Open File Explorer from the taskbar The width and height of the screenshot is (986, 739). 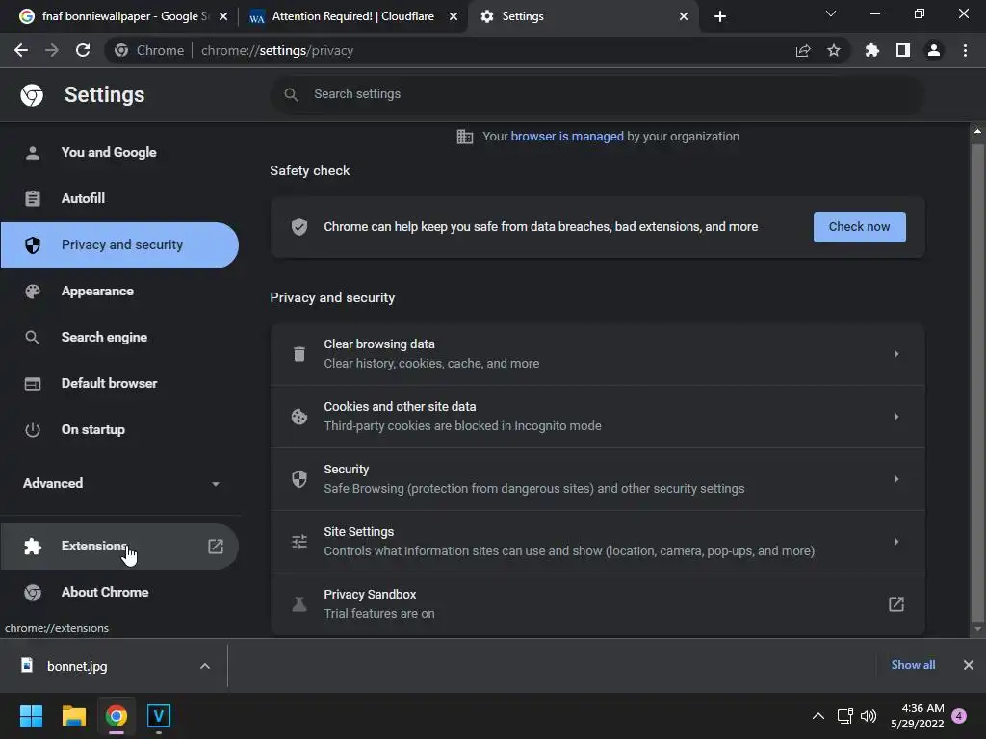click(x=73, y=716)
